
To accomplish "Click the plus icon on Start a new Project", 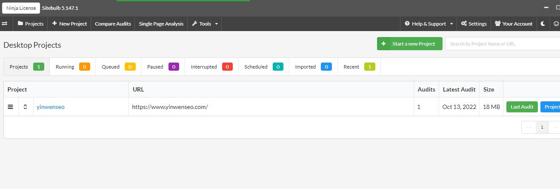I will click(383, 44).
